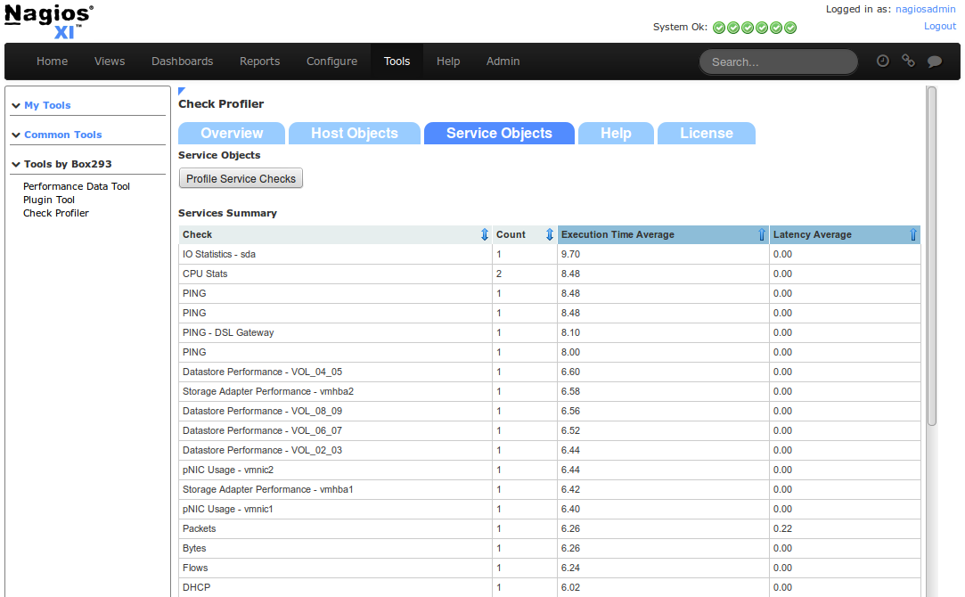Screen dimensions: 965x597
Task: Open the Plugin Tool link
Action: point(49,200)
